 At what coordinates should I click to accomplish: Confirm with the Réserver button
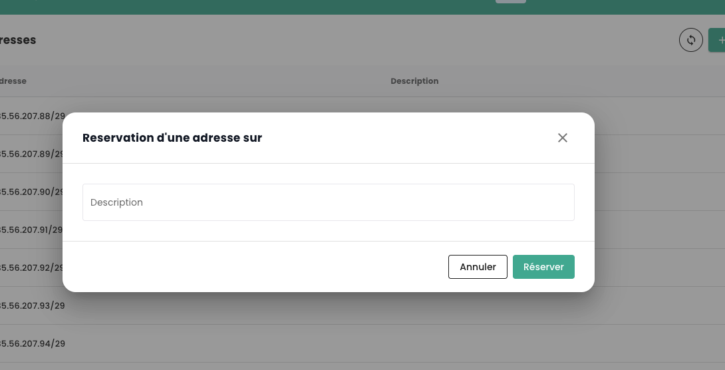pyautogui.click(x=543, y=267)
